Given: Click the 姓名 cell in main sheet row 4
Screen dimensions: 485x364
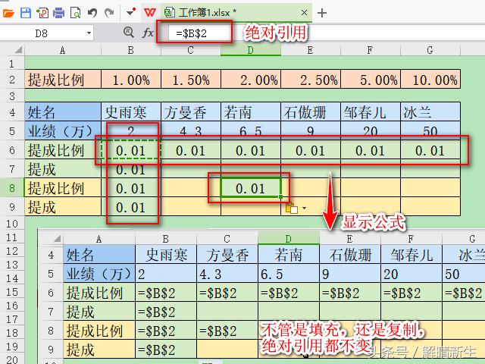Looking at the screenshot, I should pyautogui.click(x=63, y=111).
